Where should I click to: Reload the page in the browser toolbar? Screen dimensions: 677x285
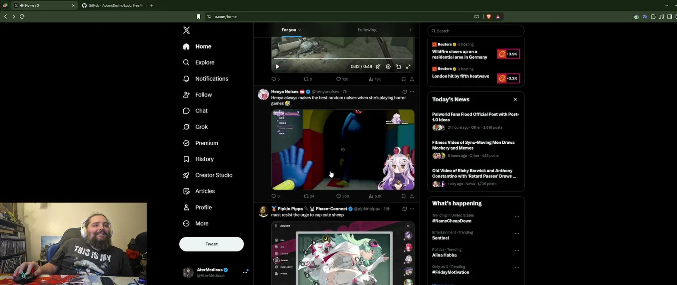coord(22,17)
